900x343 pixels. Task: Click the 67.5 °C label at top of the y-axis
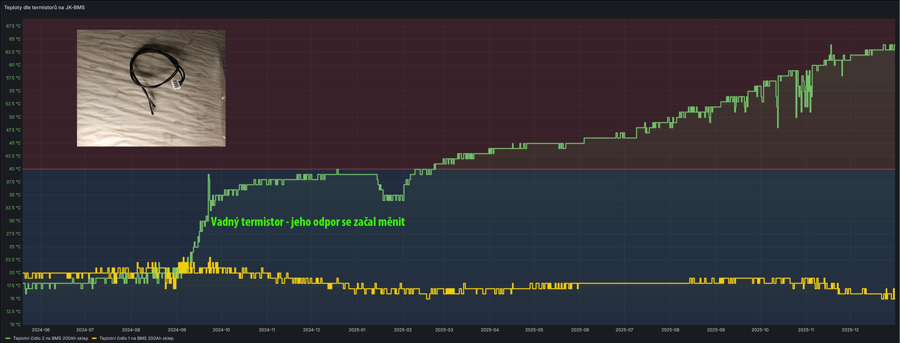(x=13, y=26)
